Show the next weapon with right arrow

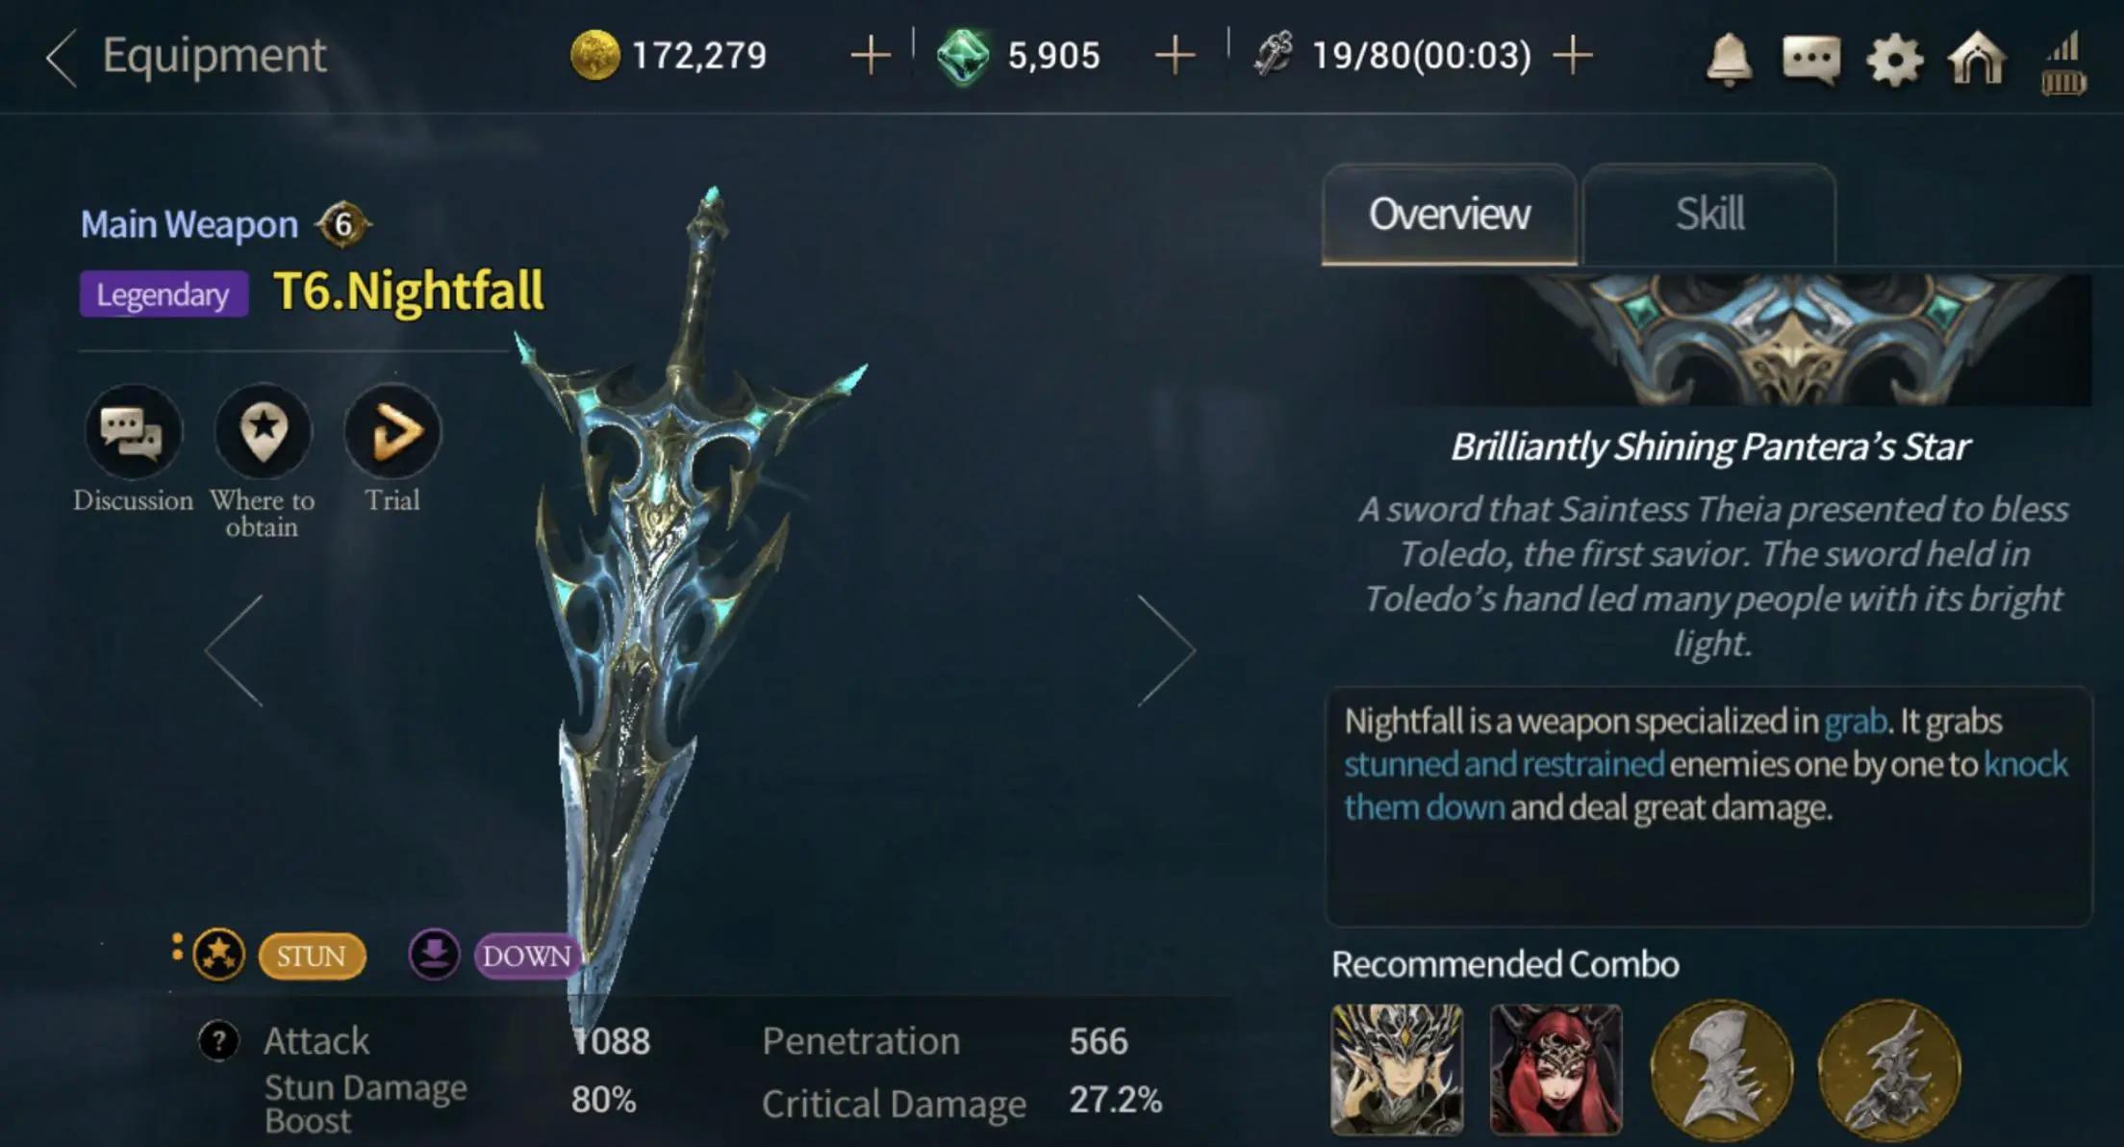click(1166, 650)
